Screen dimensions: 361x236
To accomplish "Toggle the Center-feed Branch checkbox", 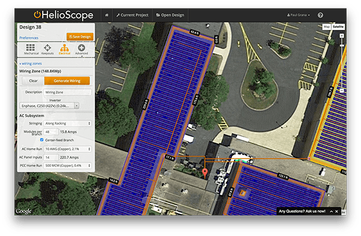I will (42, 140).
